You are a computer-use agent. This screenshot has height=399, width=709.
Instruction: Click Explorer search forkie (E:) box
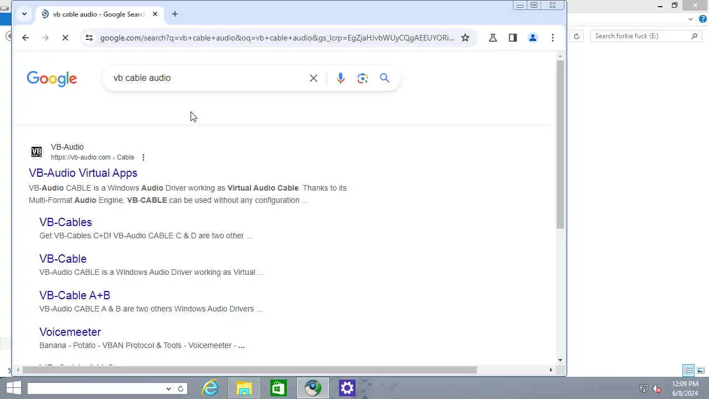(x=646, y=36)
